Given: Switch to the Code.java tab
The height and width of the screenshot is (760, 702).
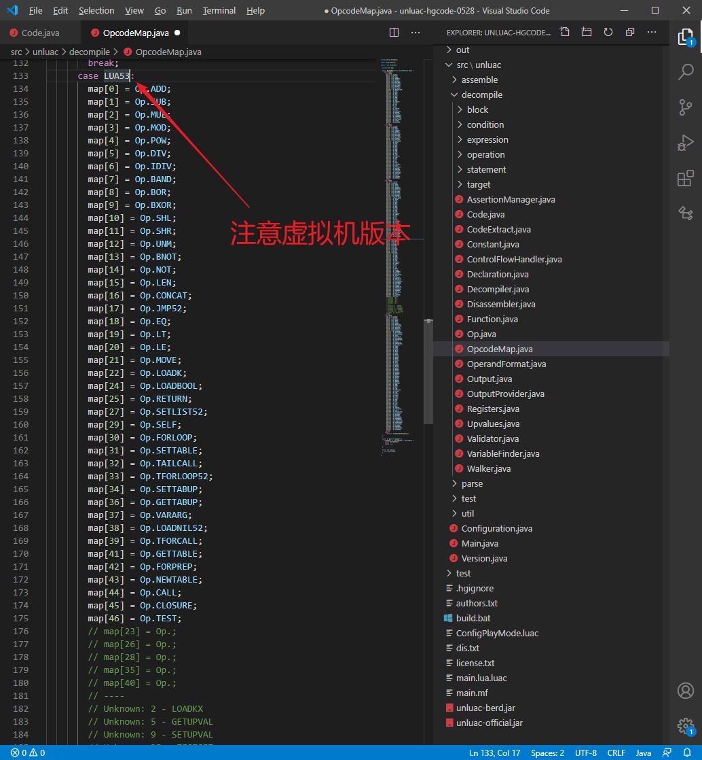Looking at the screenshot, I should tap(40, 33).
